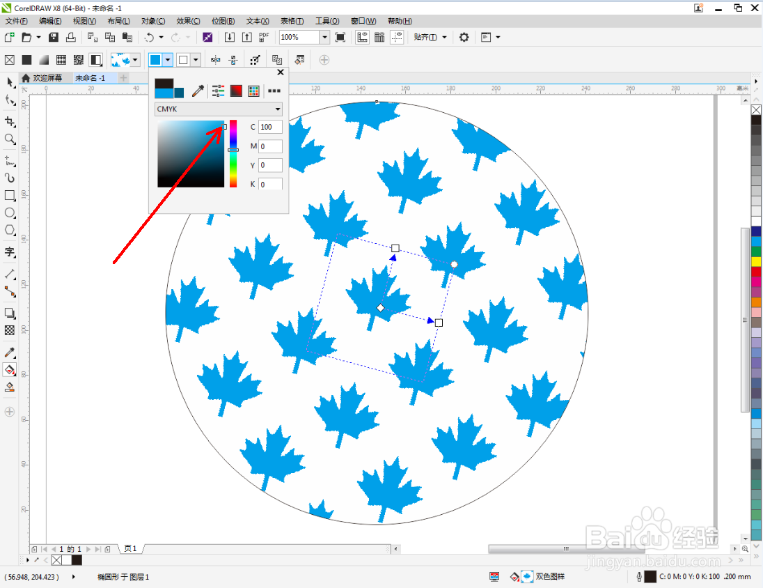Select the Text tool
The height and width of the screenshot is (588, 763).
tap(10, 252)
